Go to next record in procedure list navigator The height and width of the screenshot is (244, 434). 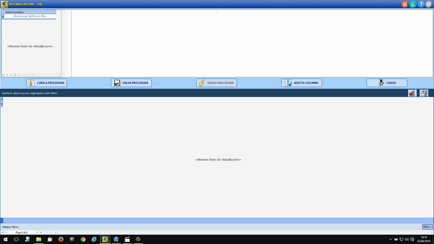pyautogui.click(x=11, y=75)
